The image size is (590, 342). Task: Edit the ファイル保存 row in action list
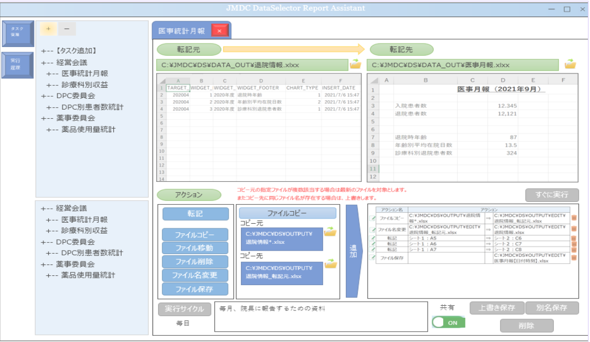tap(372, 257)
